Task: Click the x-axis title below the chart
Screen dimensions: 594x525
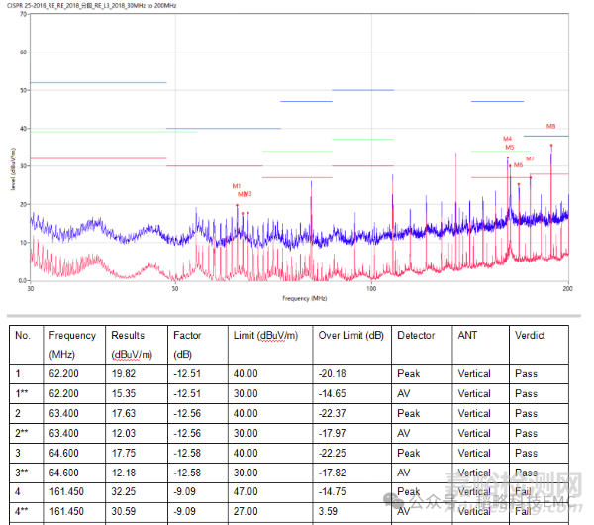Action: 304,297
